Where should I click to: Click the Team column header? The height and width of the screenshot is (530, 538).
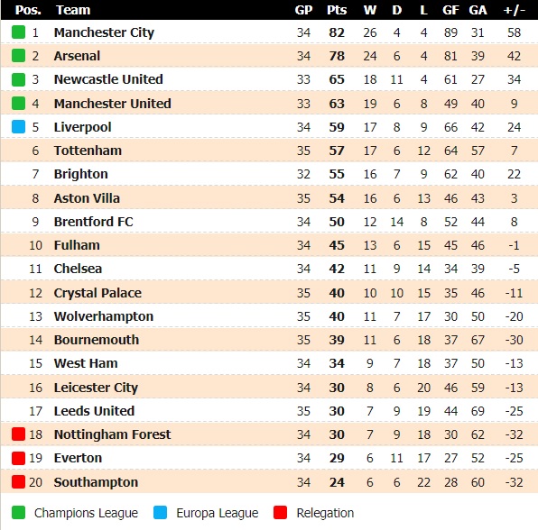click(73, 10)
